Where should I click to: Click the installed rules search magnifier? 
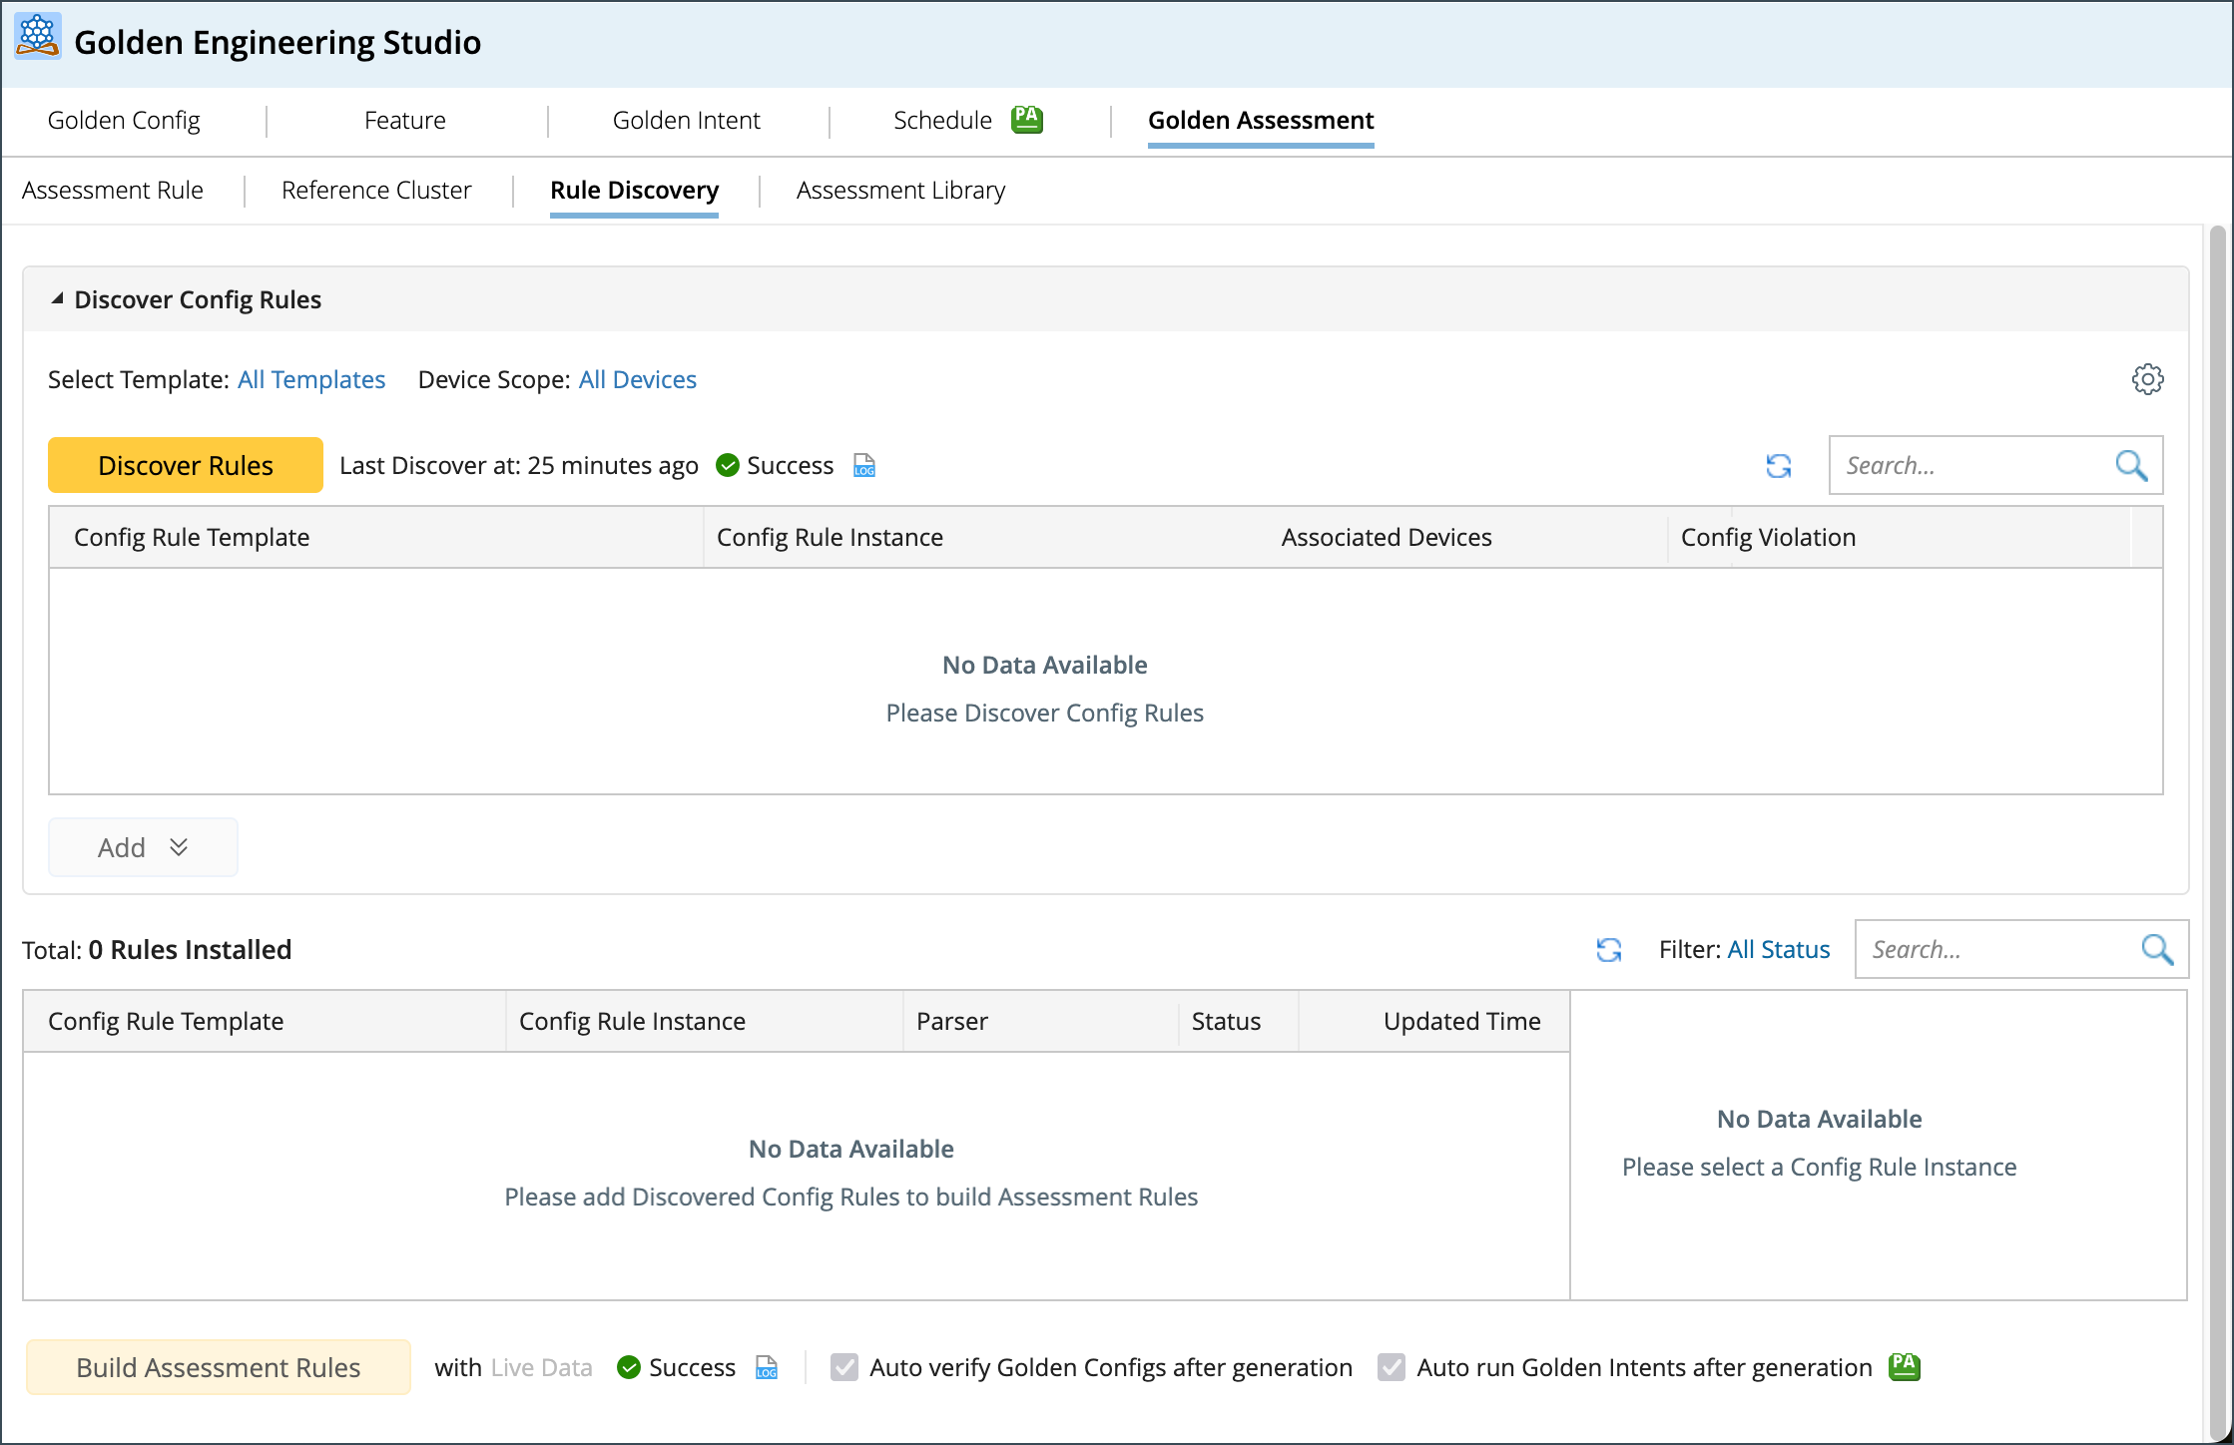click(2156, 950)
